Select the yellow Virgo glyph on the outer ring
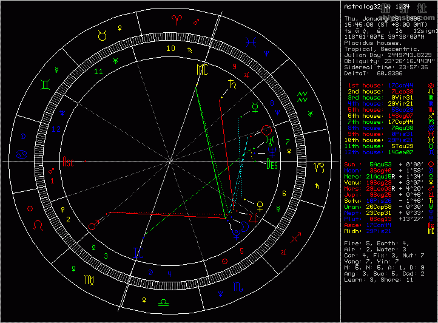This screenshot has height=323, width=438. [89, 280]
